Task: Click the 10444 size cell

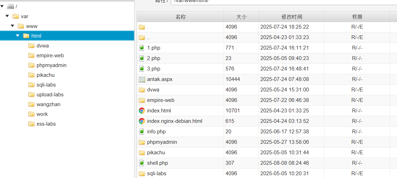Action: [233, 79]
